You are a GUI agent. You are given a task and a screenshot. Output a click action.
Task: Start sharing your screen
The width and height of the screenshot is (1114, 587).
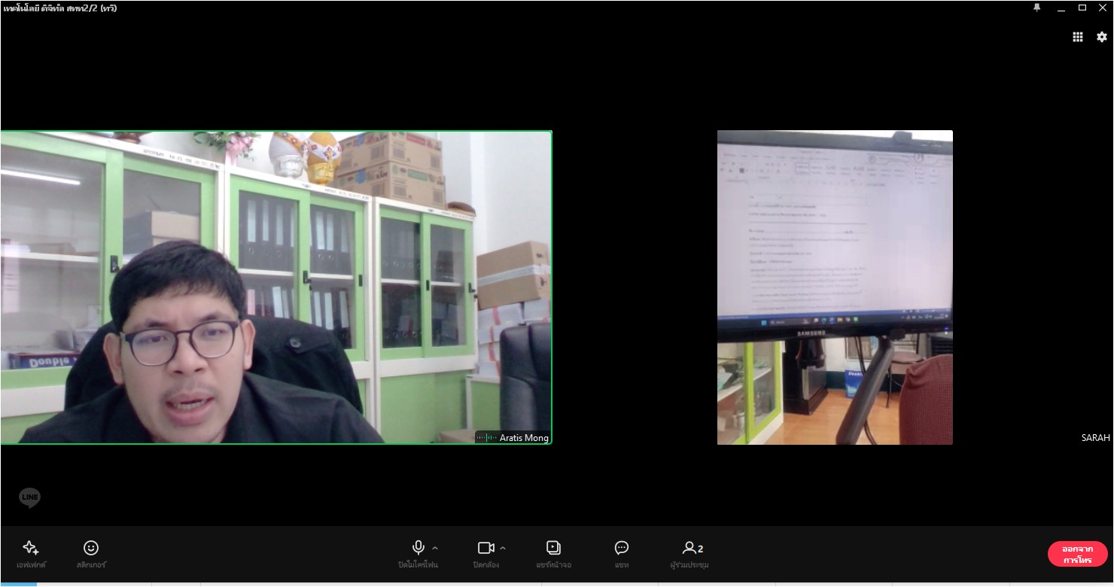(554, 548)
